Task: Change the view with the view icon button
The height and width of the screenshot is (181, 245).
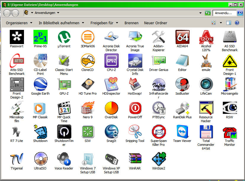Action: pos(214,23)
